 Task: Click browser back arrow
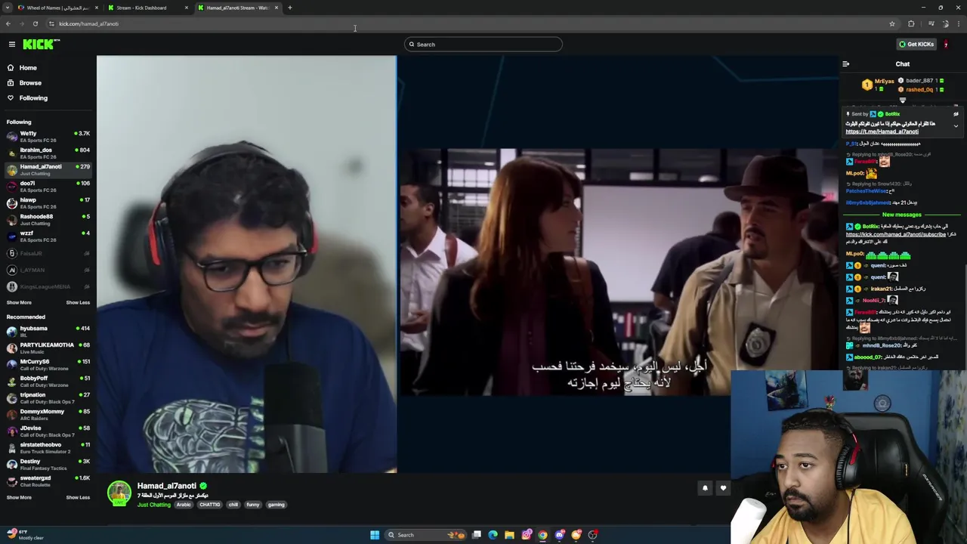pos(8,23)
